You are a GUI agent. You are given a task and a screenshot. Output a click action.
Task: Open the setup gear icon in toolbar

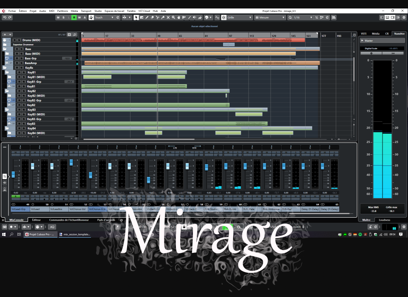click(x=404, y=17)
